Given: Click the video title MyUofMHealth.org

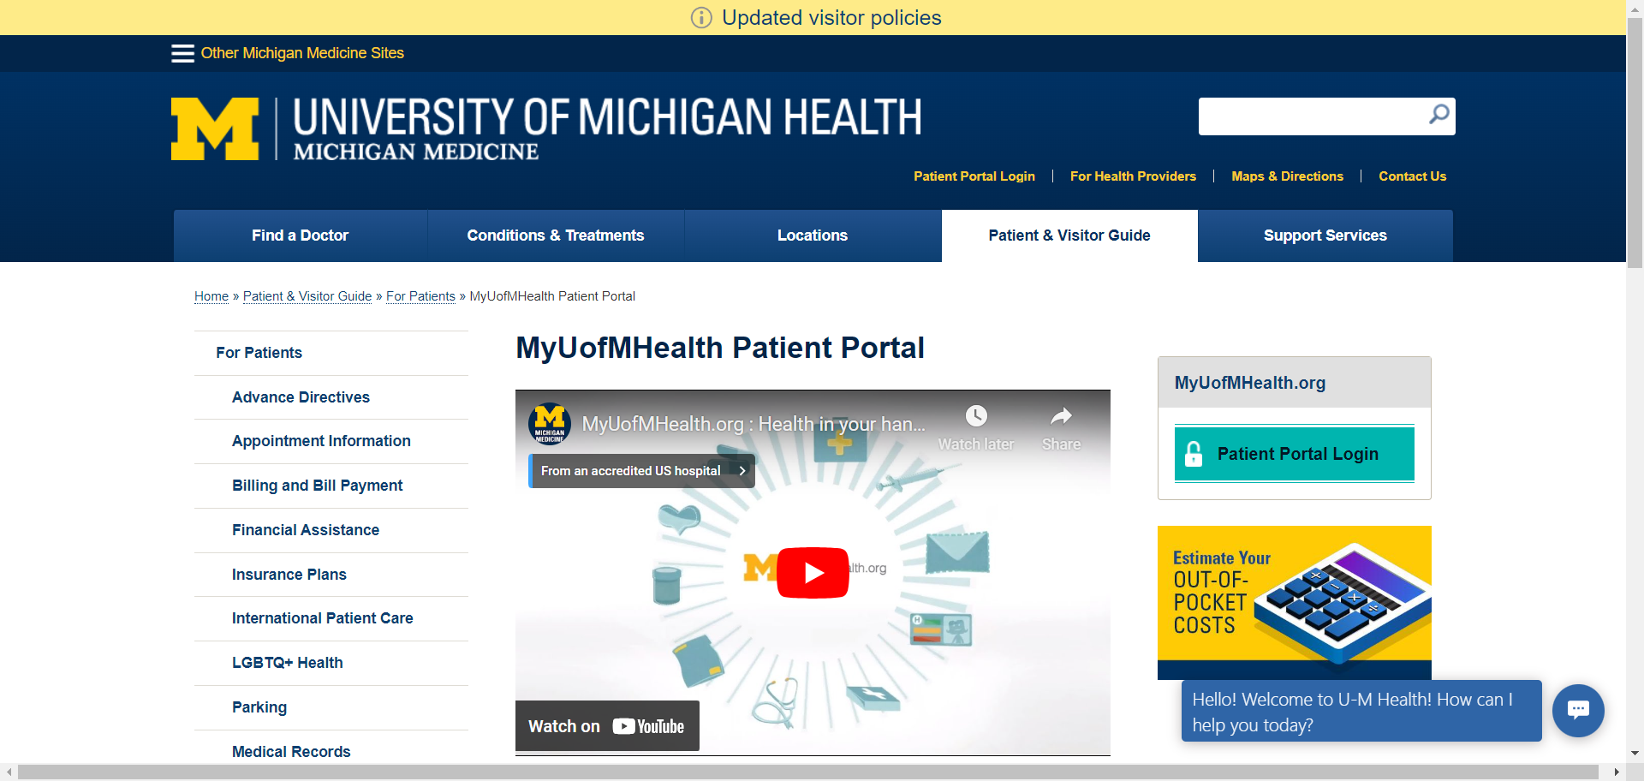Looking at the screenshot, I should 753,424.
